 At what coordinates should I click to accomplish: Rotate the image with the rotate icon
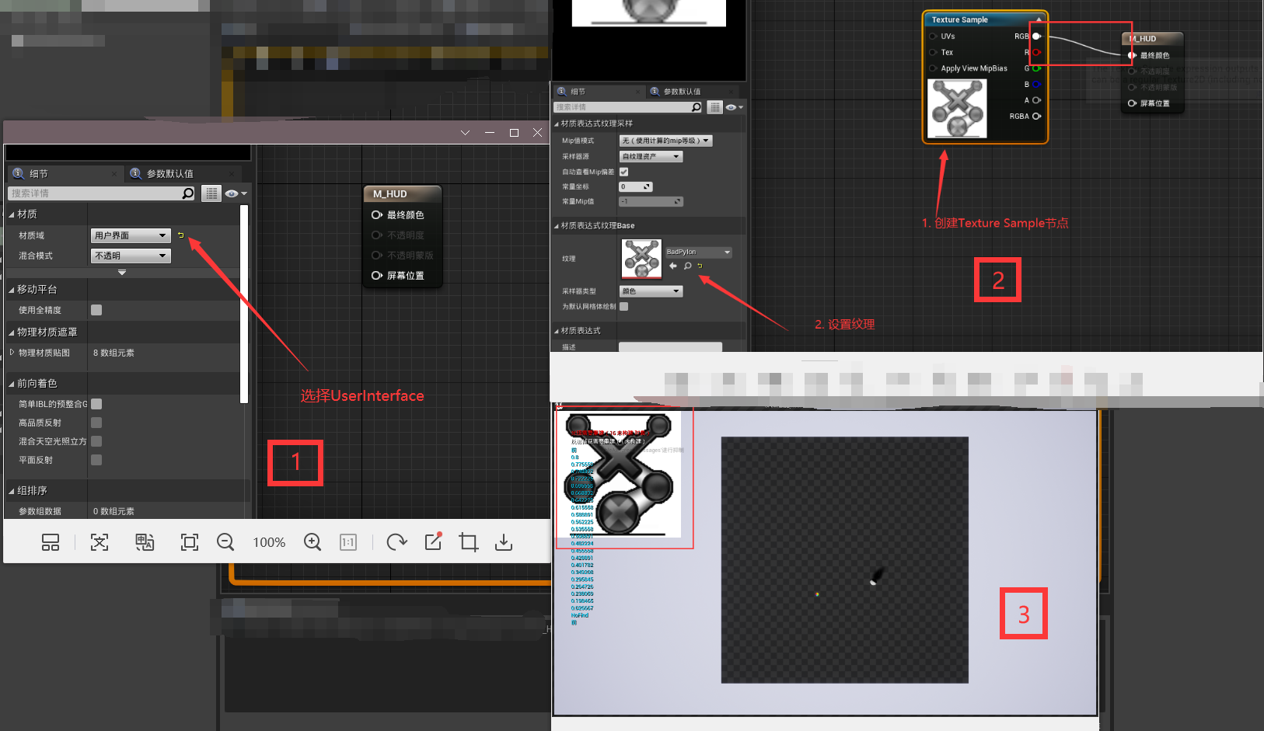[x=396, y=542]
